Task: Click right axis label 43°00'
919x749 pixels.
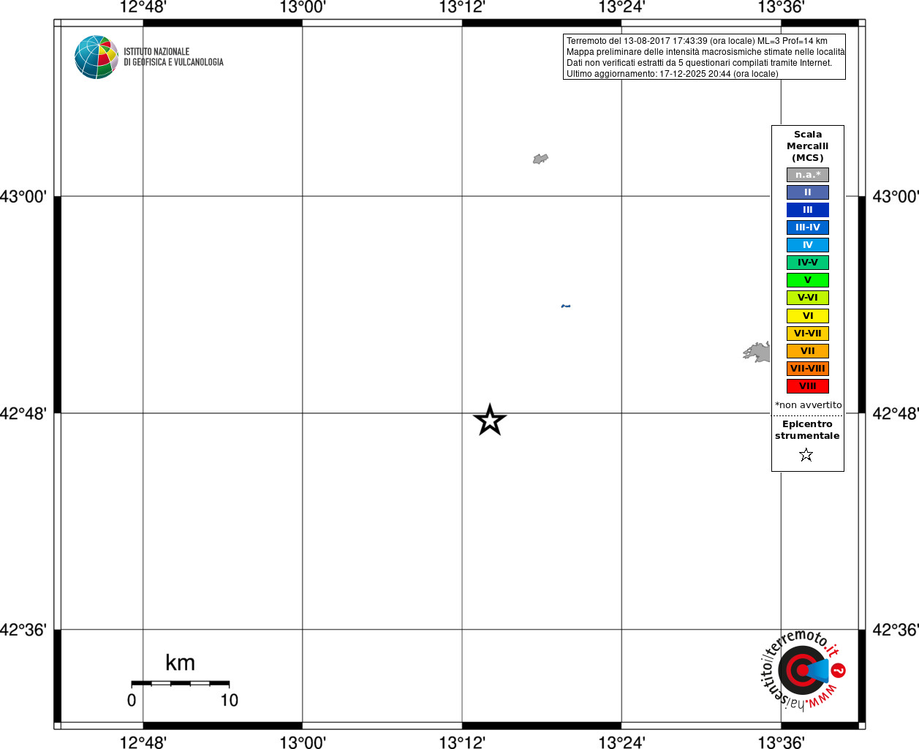Action: click(x=896, y=197)
